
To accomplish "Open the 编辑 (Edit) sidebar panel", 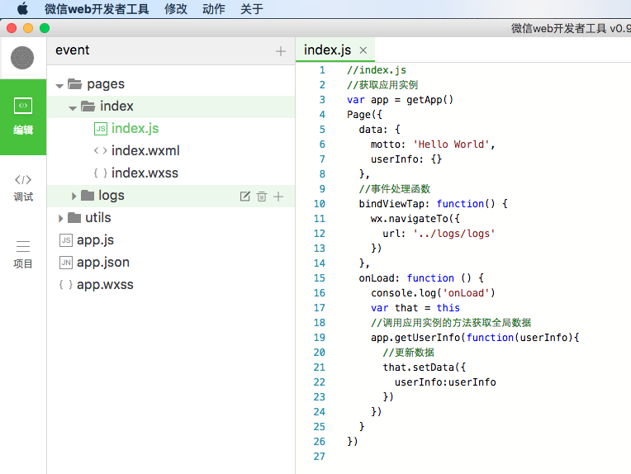I will [x=23, y=116].
